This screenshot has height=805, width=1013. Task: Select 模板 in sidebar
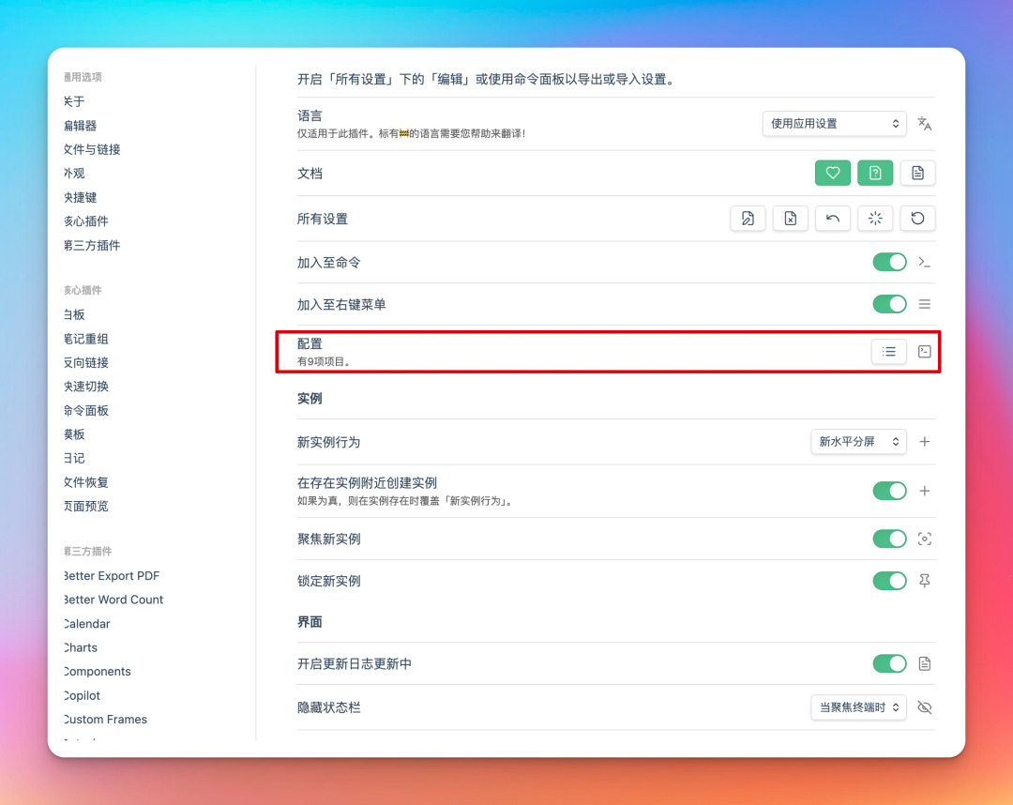[x=74, y=434]
